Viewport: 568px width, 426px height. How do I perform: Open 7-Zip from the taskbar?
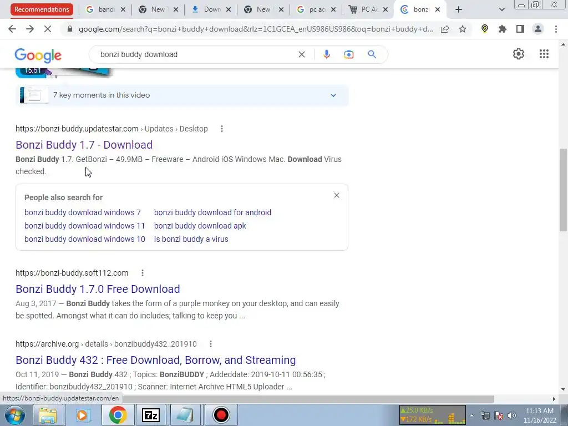coord(151,415)
